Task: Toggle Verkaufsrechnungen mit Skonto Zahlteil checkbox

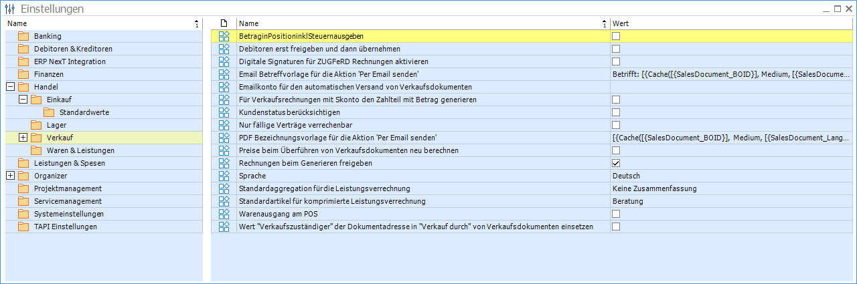Action: click(616, 100)
